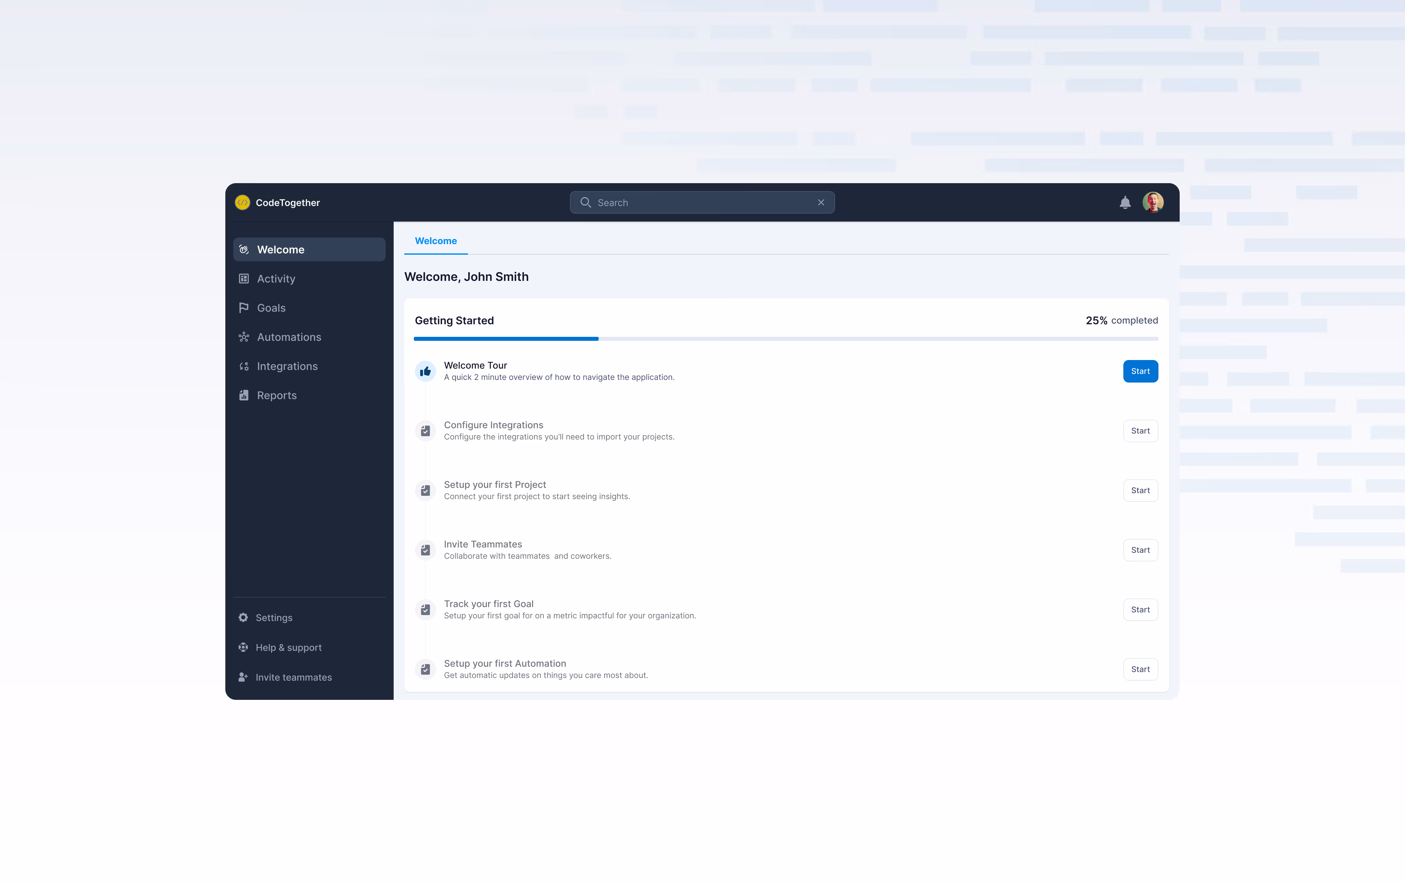Click the Integrations sidebar icon
This screenshot has height=883, width=1405.
[x=244, y=366]
